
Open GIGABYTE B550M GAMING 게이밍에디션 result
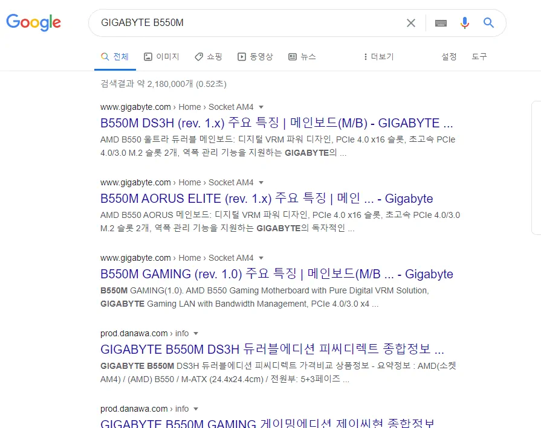pos(267,424)
